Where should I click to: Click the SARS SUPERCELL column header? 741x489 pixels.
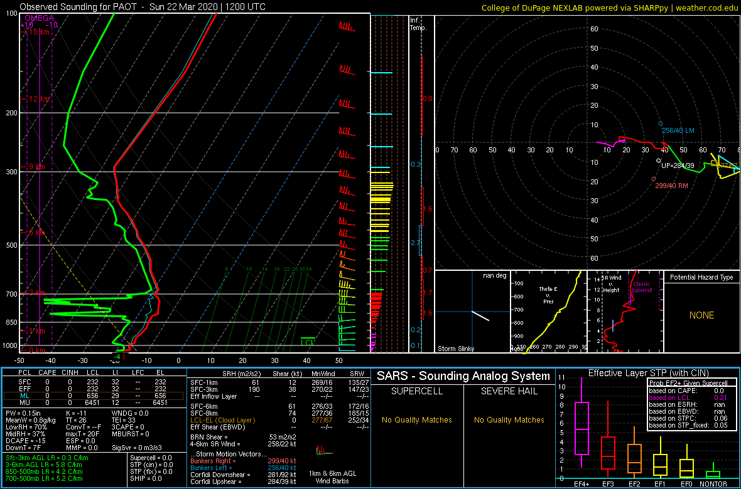pos(417,392)
